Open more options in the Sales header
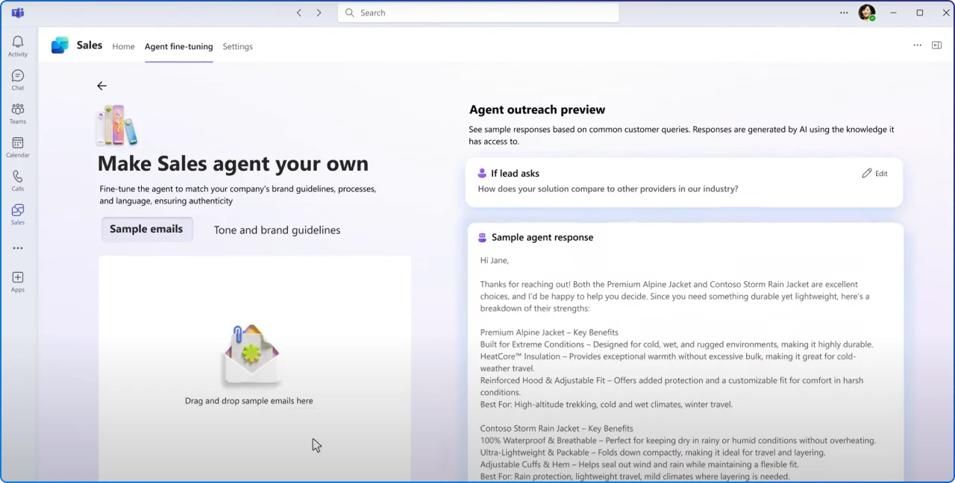The height and width of the screenshot is (483, 955). coord(917,45)
